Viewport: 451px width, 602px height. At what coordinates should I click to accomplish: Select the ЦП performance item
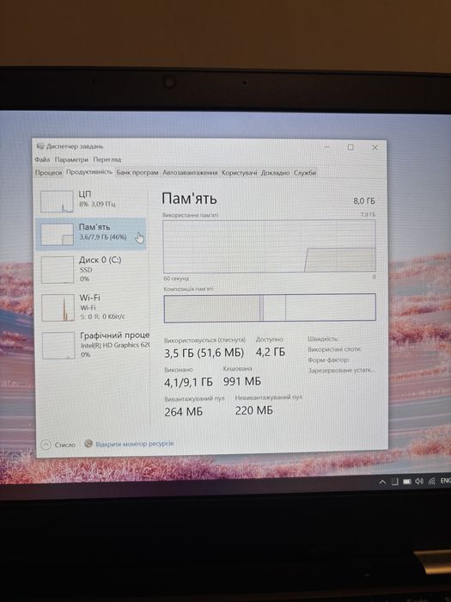[91, 200]
